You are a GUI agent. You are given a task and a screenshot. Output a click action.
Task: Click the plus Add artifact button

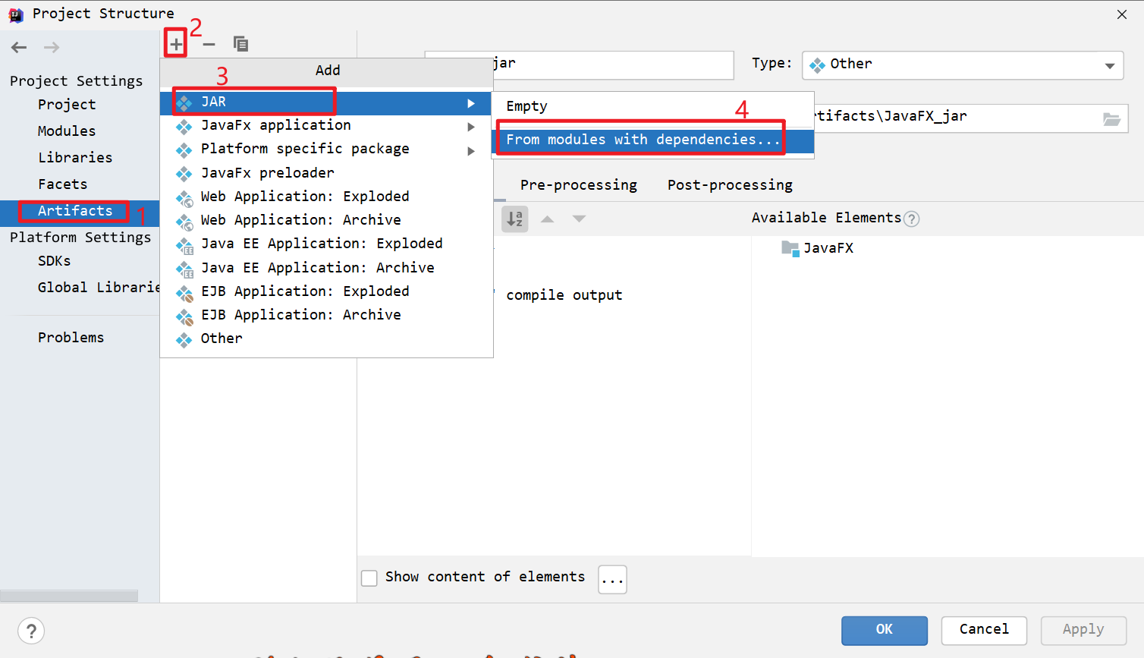click(176, 45)
